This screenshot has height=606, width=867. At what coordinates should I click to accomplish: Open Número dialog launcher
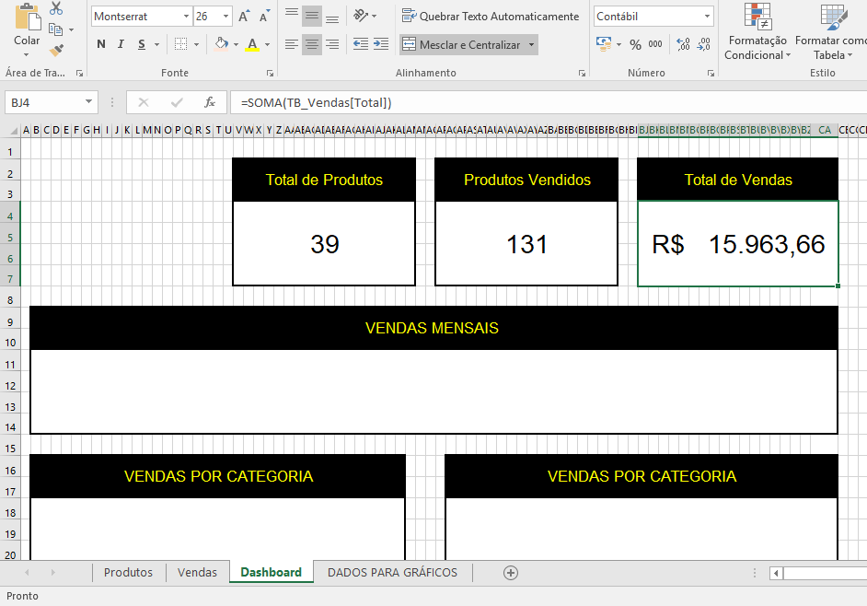coord(711,73)
